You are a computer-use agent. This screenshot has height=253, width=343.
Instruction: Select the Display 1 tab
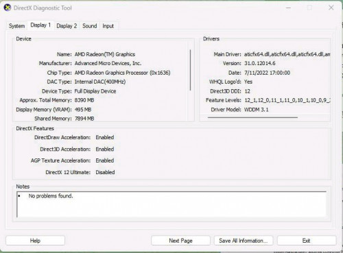pyautogui.click(x=40, y=25)
